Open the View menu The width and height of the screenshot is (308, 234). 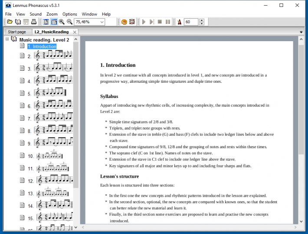[x=21, y=14]
